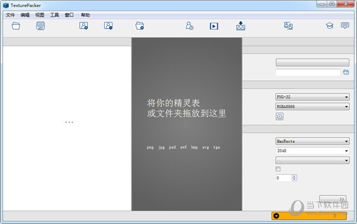Click the 'jpg' format label

click(x=161, y=147)
